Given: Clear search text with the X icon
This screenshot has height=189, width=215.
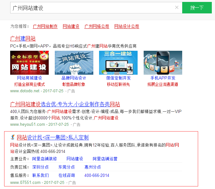Looking at the screenshot, I should click(177, 8).
